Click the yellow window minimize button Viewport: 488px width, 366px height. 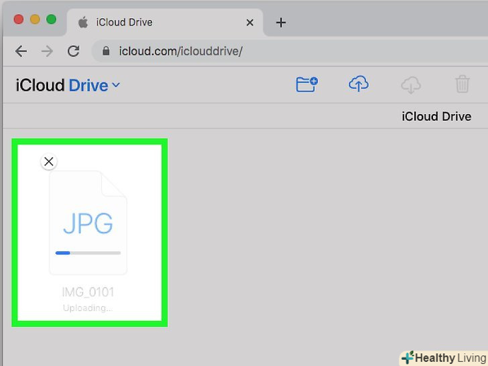[35, 19]
